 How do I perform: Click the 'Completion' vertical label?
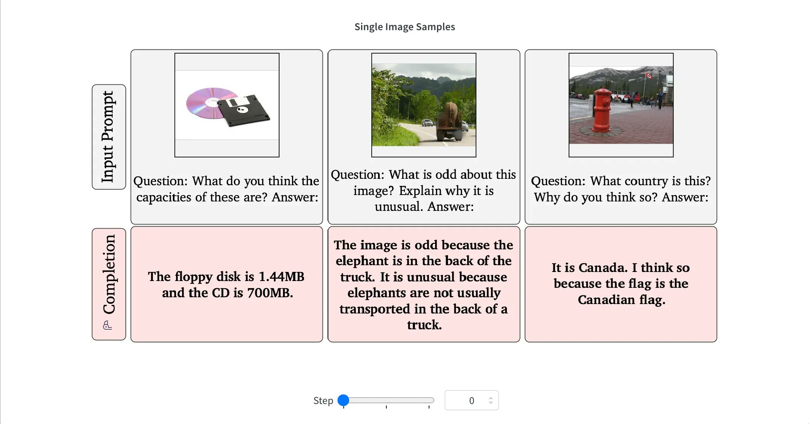[x=109, y=275]
